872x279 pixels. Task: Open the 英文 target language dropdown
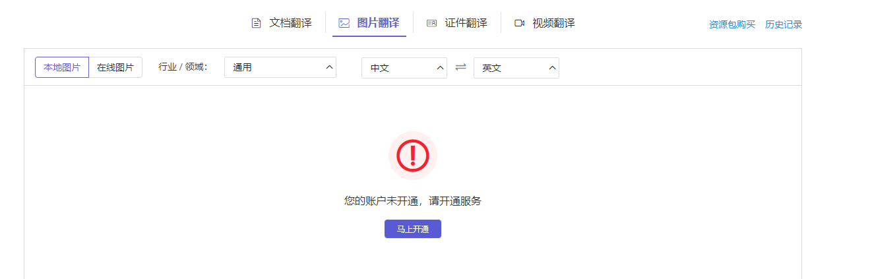click(x=516, y=68)
